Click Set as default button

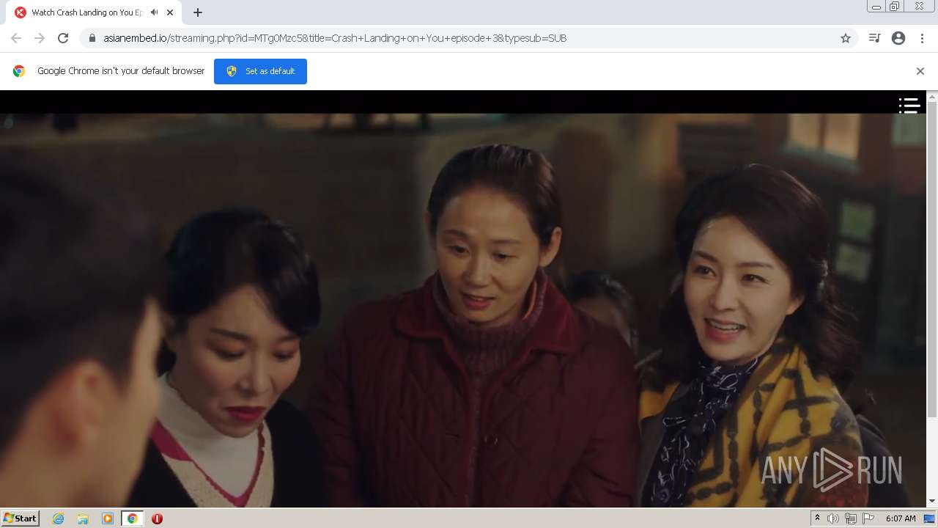260,71
